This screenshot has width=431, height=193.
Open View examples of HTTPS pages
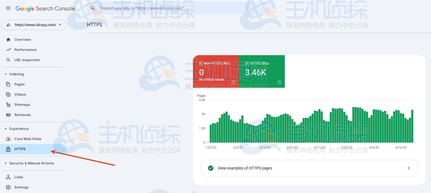(245, 168)
